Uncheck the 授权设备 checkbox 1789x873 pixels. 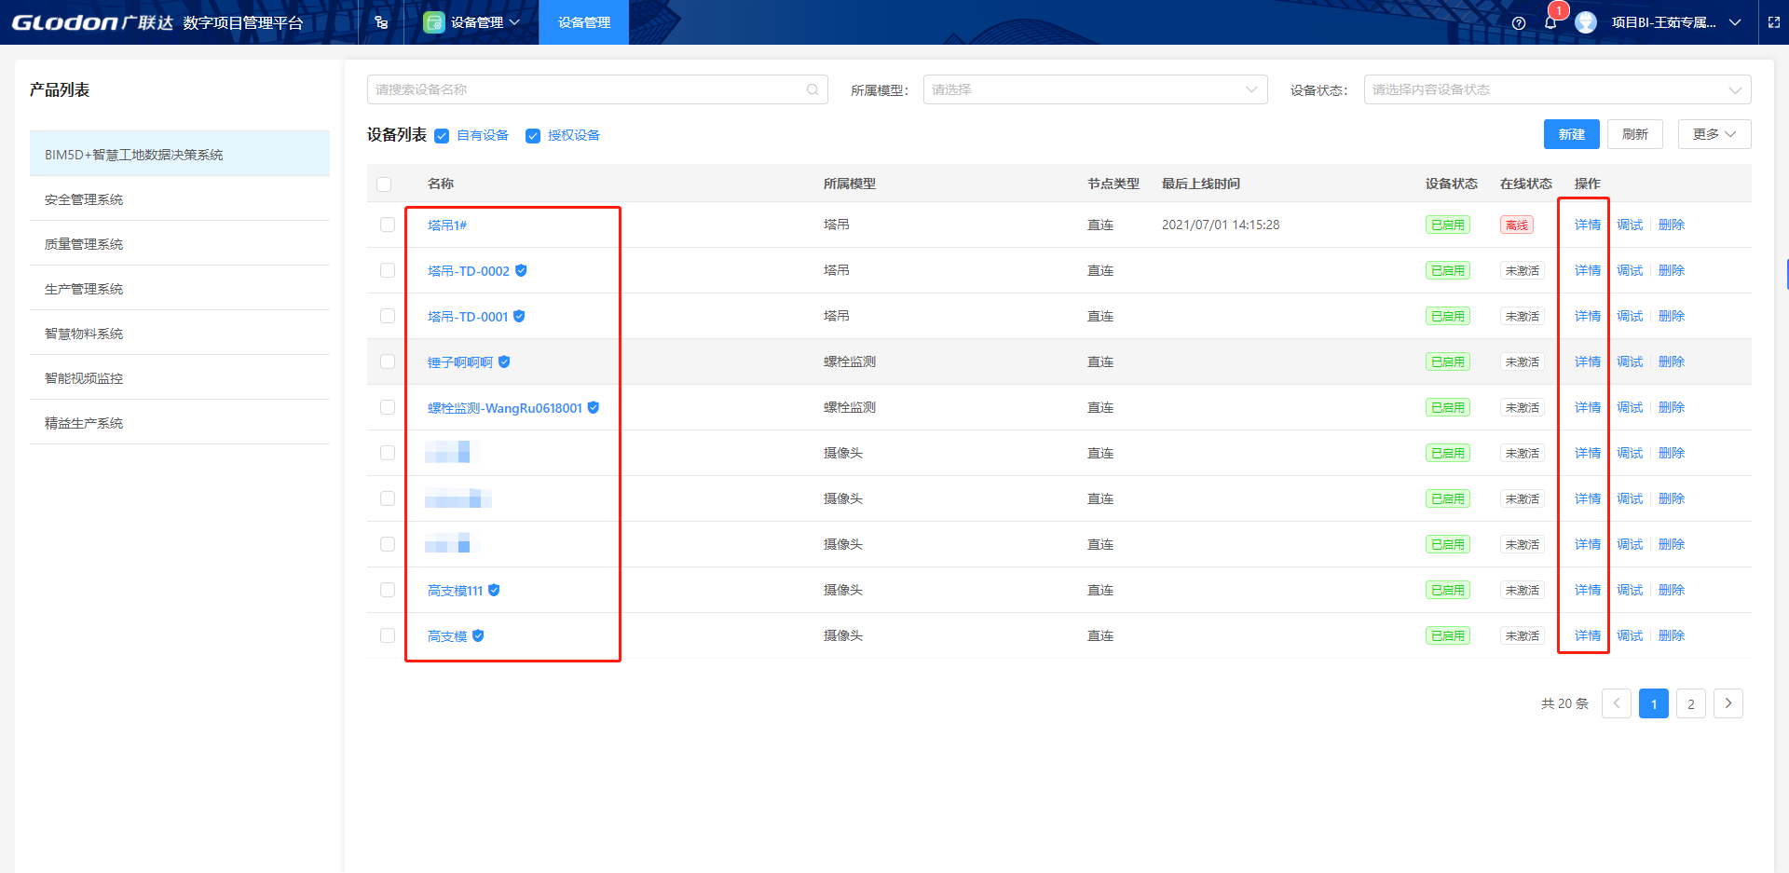[x=533, y=136]
